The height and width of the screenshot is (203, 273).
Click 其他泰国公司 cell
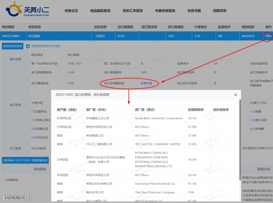point(95,136)
